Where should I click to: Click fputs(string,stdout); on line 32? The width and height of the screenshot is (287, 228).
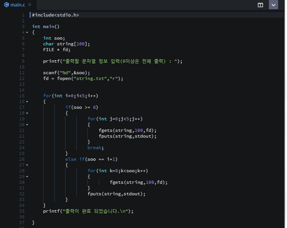coord(116,194)
